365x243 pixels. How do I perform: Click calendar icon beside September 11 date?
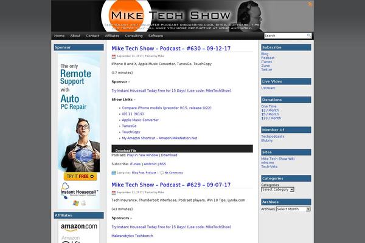coord(114,193)
